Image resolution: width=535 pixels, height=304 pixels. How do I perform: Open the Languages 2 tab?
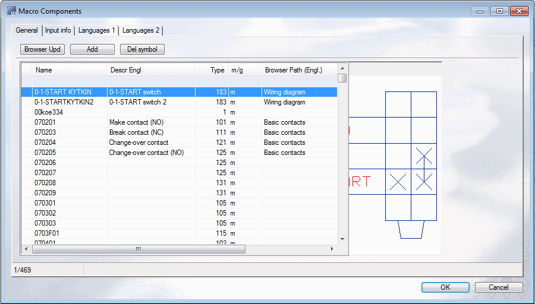pos(140,30)
